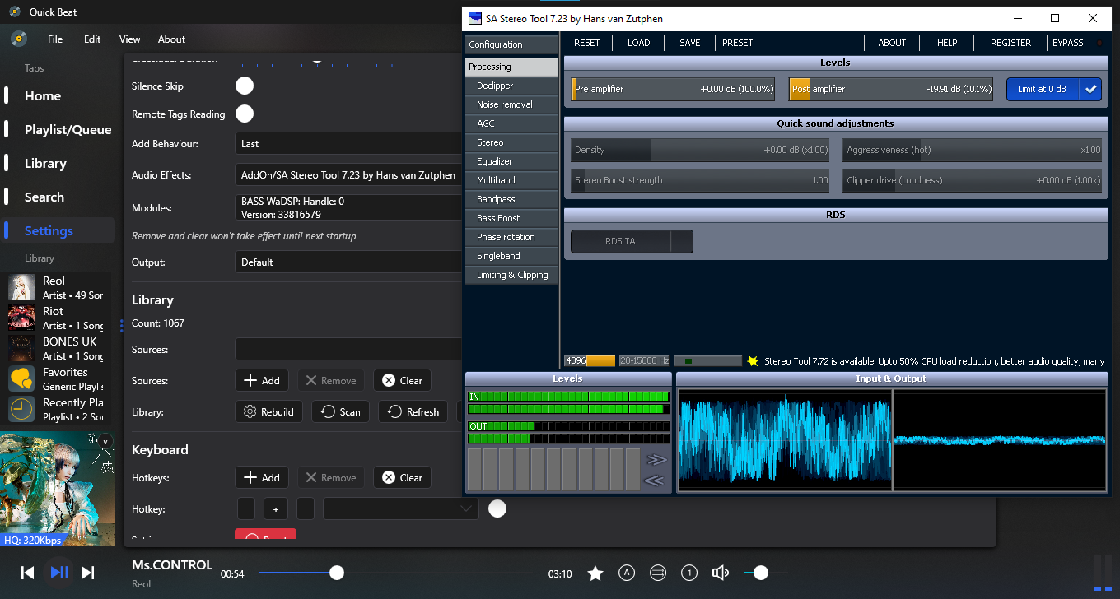Click the Recently Played clock icon
Image resolution: width=1120 pixels, height=599 pixels.
click(21, 409)
